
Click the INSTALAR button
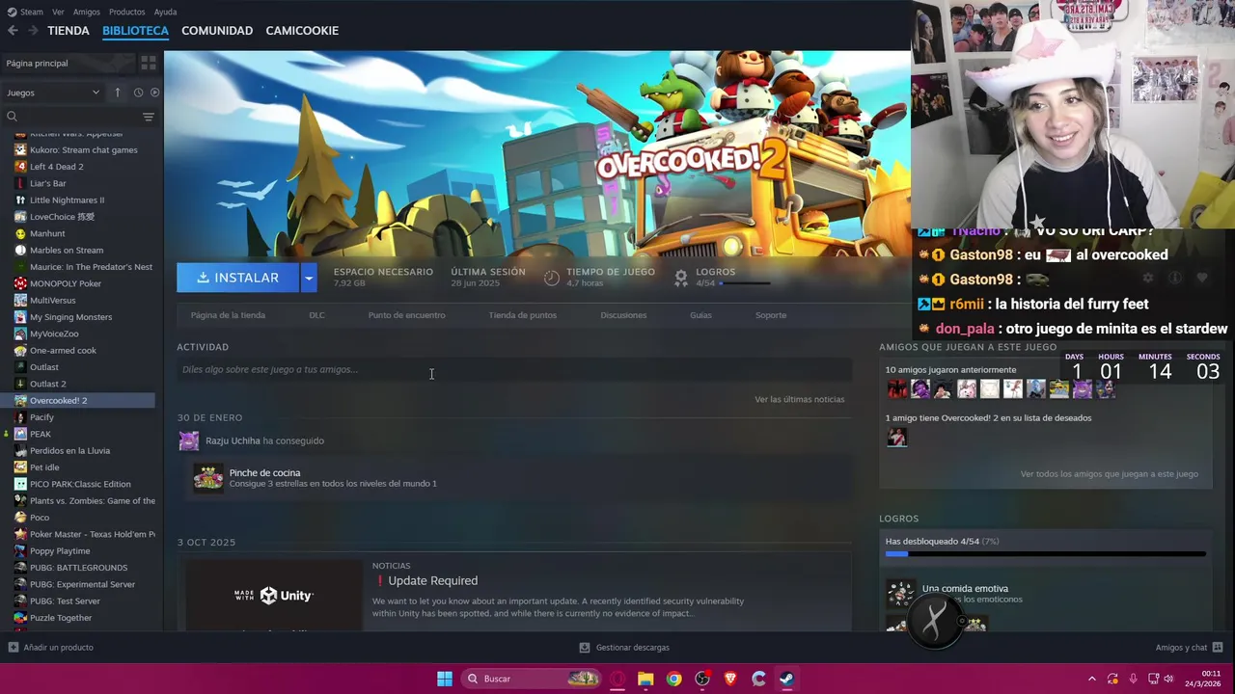(238, 278)
